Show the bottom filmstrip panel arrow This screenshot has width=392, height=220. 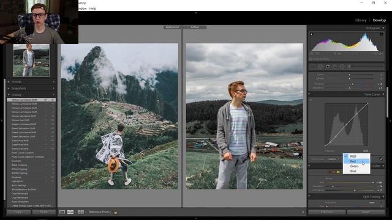pos(196,219)
